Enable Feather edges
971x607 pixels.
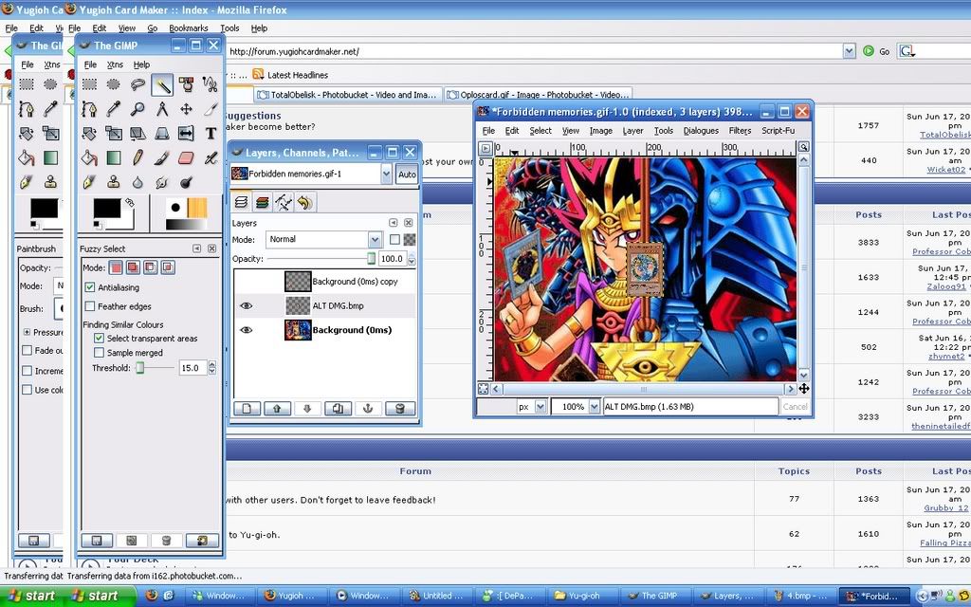click(90, 306)
